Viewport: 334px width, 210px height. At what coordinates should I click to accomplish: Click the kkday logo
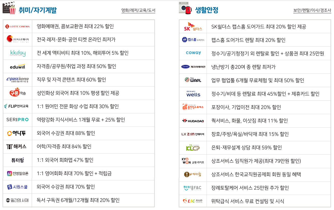pos(18,53)
